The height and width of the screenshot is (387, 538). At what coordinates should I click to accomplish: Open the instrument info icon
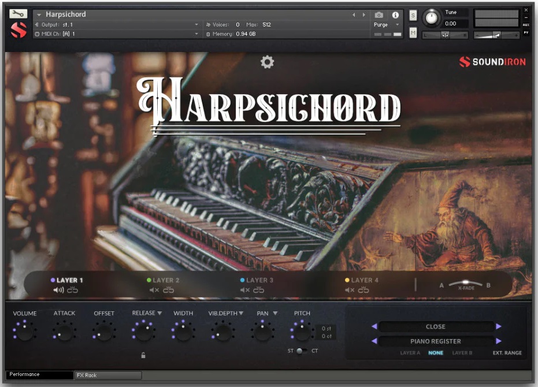[x=395, y=15]
